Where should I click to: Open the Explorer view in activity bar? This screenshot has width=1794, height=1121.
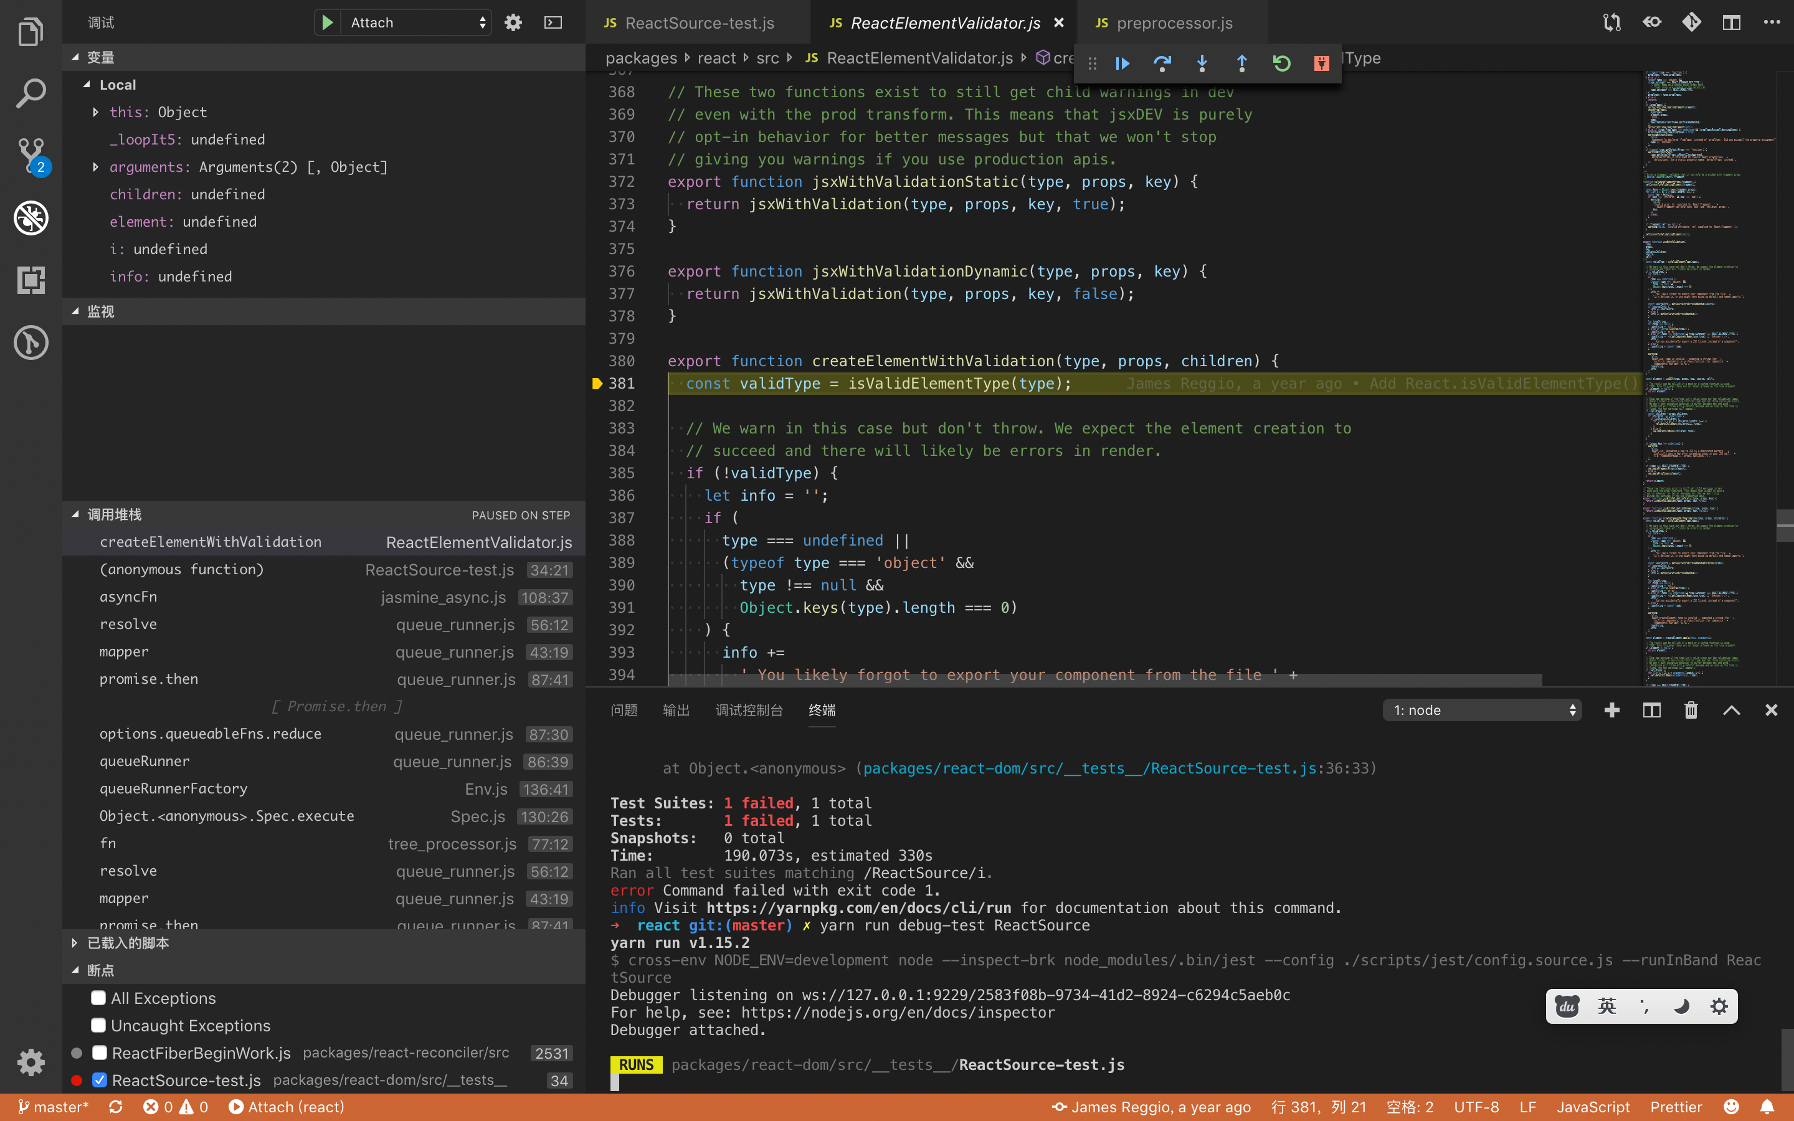click(x=31, y=31)
